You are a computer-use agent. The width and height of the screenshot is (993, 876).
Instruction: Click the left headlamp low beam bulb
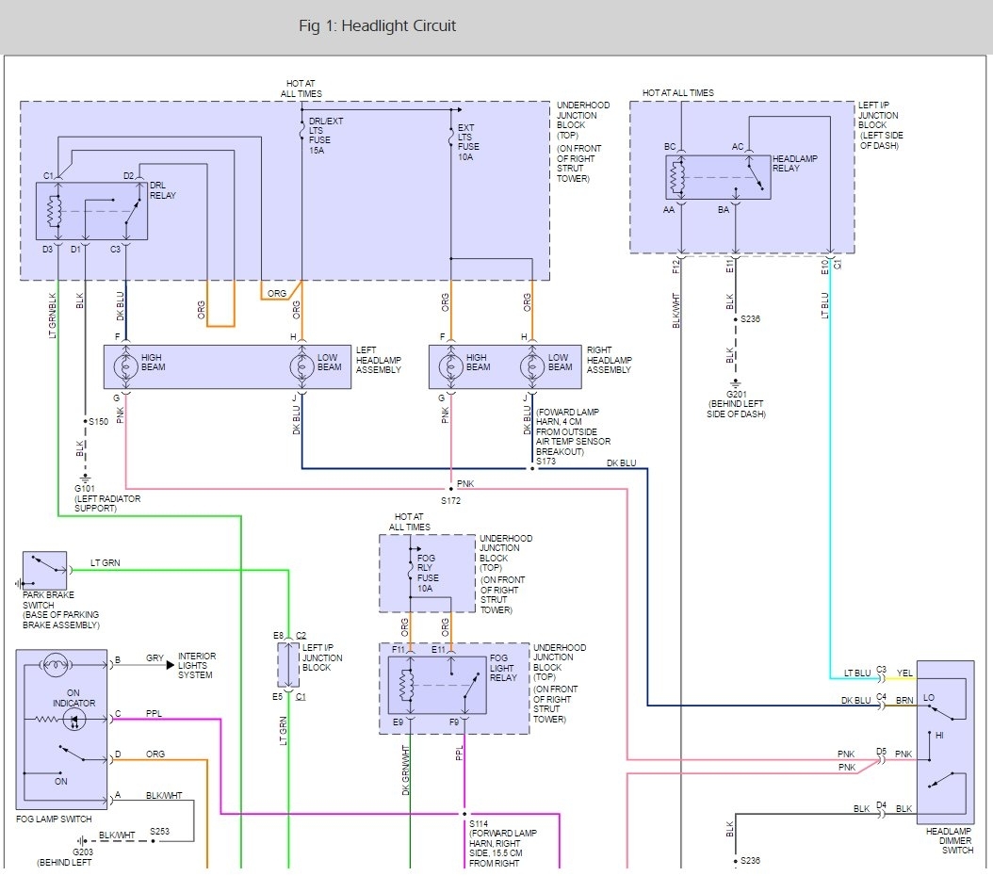click(x=302, y=367)
